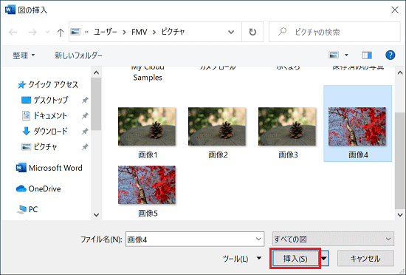This screenshot has height=275, width=406.
Task: Open デスクトップ in sidebar
Action: (x=44, y=100)
